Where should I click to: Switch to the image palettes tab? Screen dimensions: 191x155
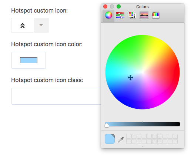144,15
